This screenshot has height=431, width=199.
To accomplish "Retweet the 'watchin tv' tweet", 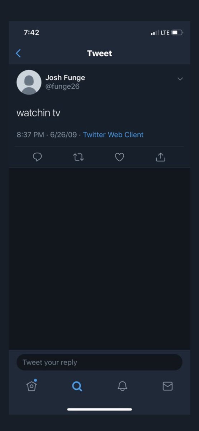I will coord(78,157).
